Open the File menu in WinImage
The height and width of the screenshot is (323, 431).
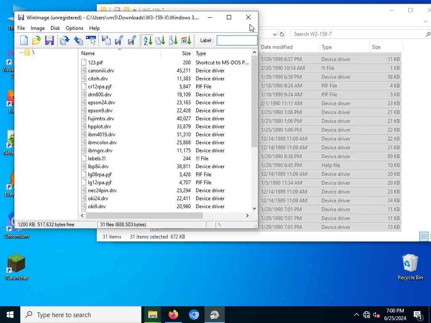click(x=21, y=28)
